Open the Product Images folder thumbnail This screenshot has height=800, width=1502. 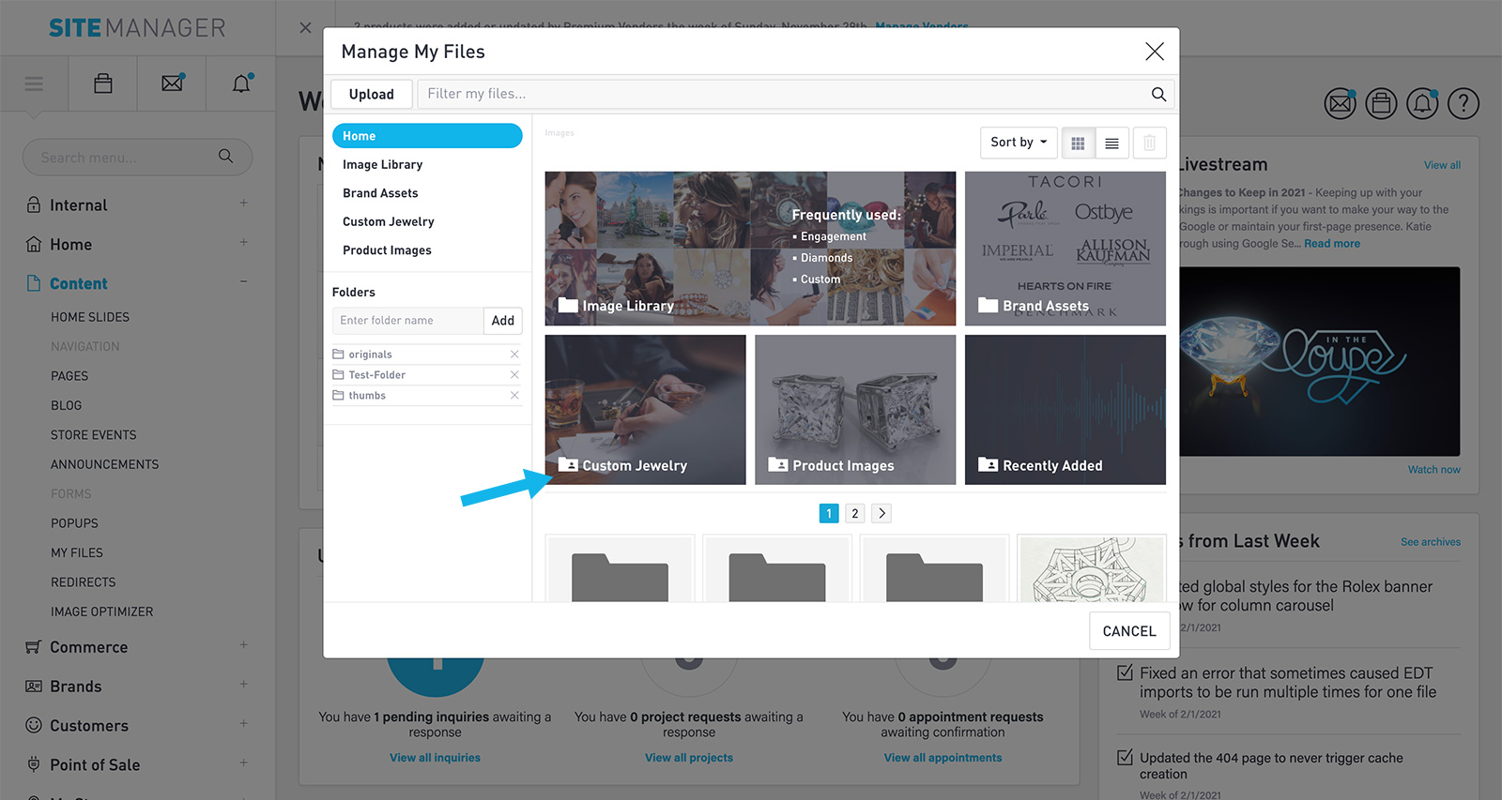click(854, 410)
